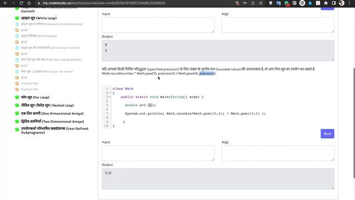Screen dimensions: 355x200
Task: Expand the Nested Loop section in sidebar
Action: tap(47, 106)
